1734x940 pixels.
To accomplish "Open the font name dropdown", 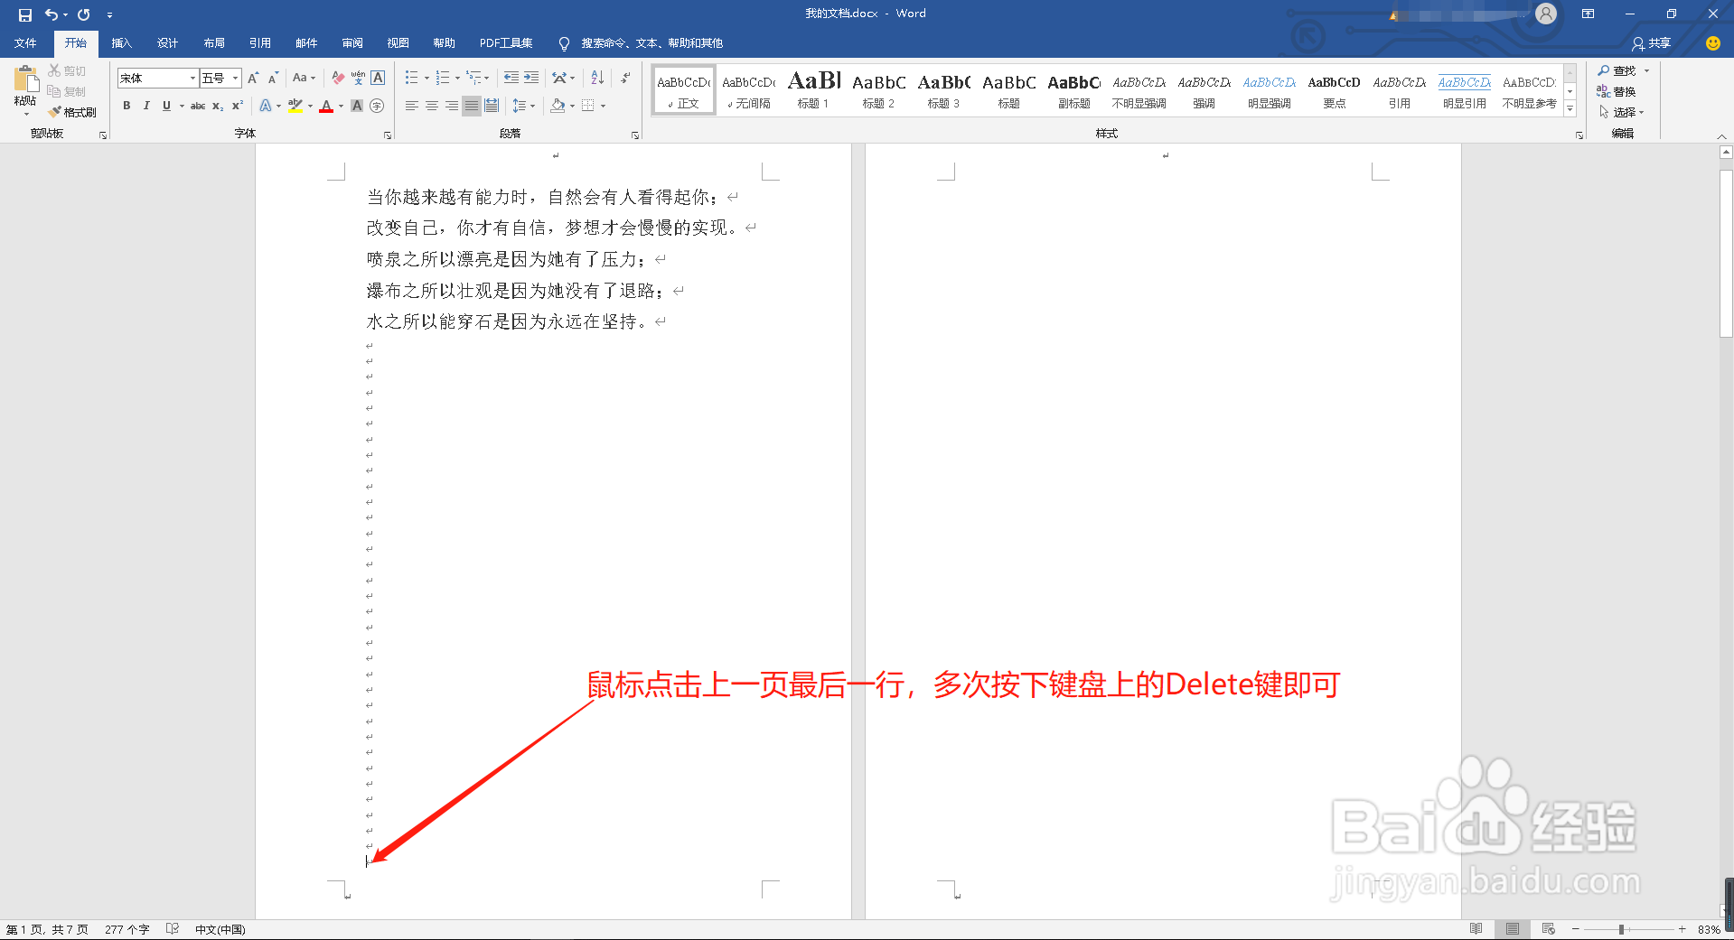I will pyautogui.click(x=192, y=78).
